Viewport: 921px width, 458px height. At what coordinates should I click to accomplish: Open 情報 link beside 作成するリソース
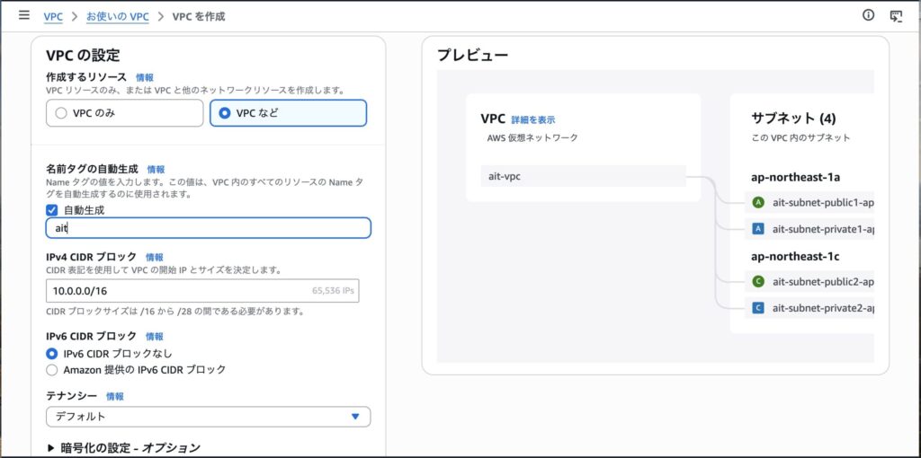(x=145, y=78)
